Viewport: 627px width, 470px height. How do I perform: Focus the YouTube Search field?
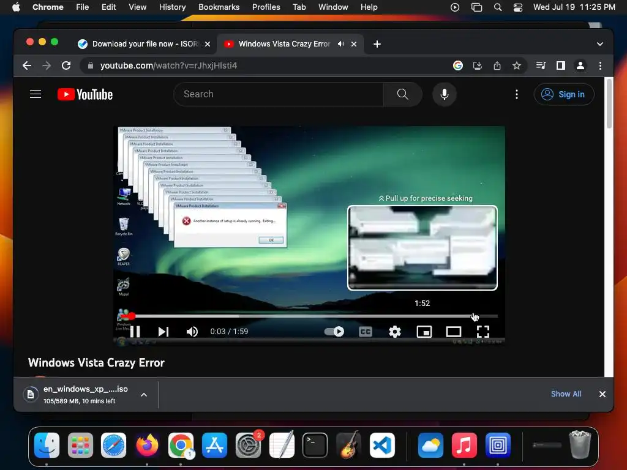pyautogui.click(x=279, y=94)
